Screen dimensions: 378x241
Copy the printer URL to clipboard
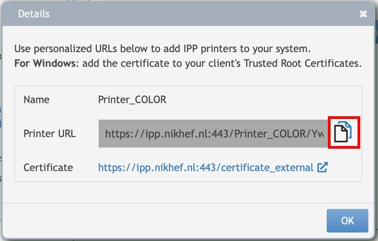343,131
